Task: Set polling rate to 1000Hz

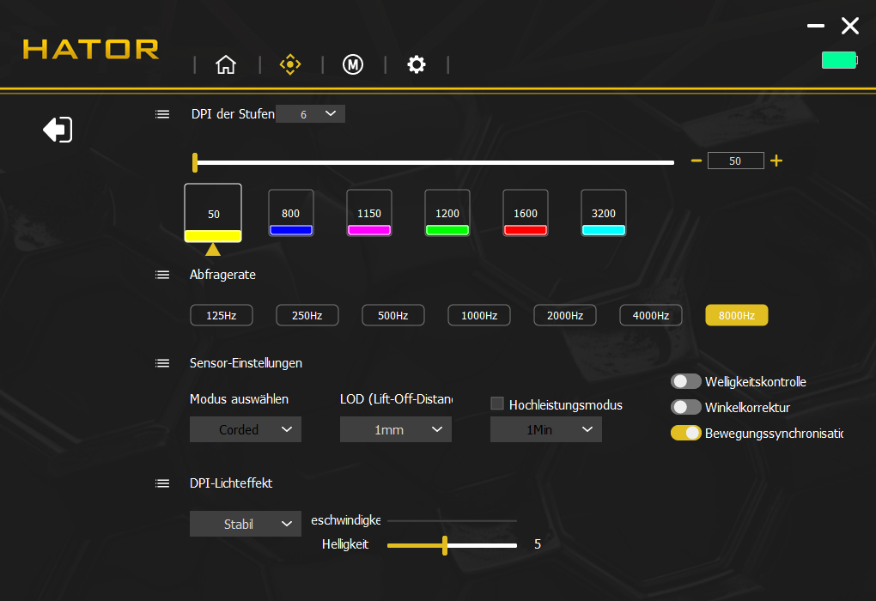Action: point(478,315)
